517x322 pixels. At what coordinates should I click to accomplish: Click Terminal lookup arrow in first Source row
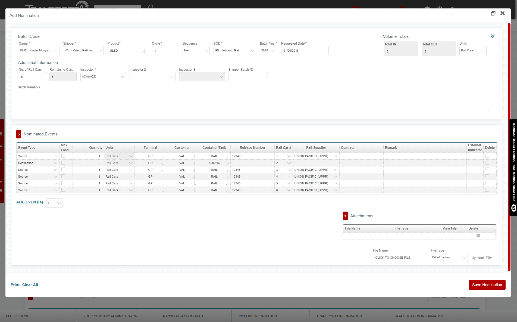163,156
